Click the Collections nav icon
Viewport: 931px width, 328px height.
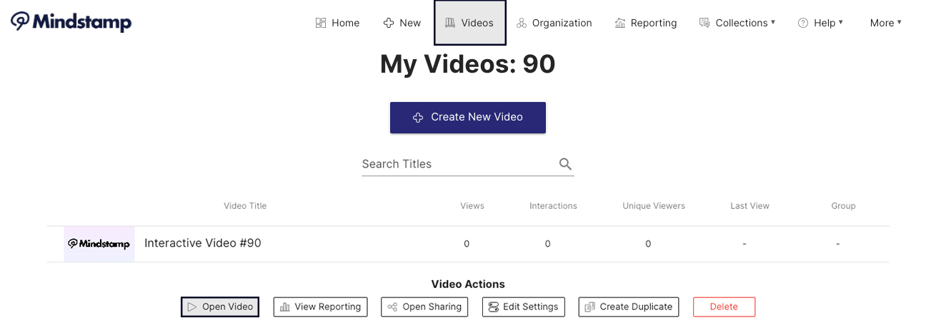pyautogui.click(x=705, y=23)
